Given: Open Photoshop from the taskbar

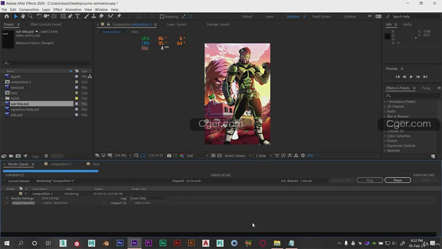Looking at the screenshot, I should coord(120,243).
